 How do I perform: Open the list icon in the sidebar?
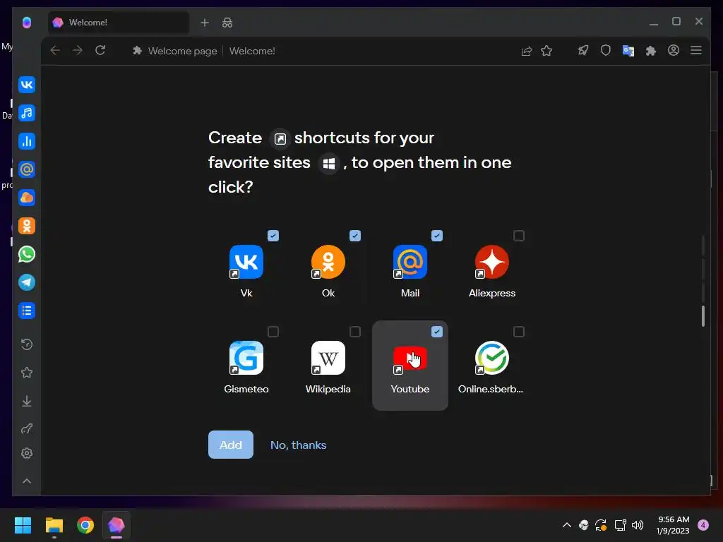click(x=27, y=311)
